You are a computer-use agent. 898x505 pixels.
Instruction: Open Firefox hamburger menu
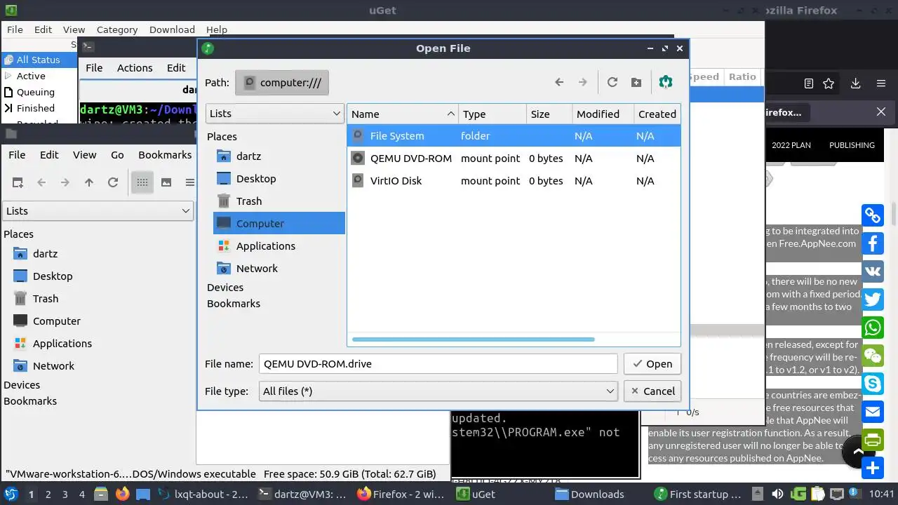point(881,83)
